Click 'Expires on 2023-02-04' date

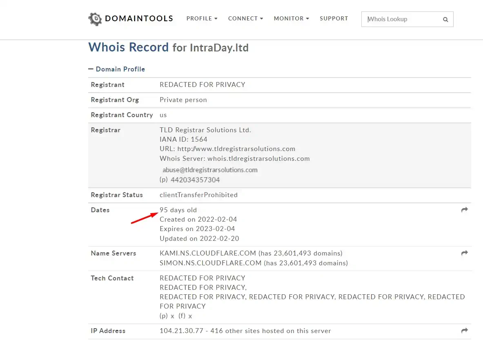point(197,229)
